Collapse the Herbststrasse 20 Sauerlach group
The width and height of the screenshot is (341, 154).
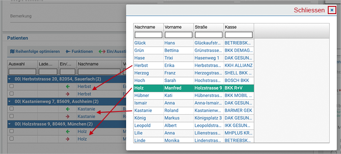click(10, 79)
